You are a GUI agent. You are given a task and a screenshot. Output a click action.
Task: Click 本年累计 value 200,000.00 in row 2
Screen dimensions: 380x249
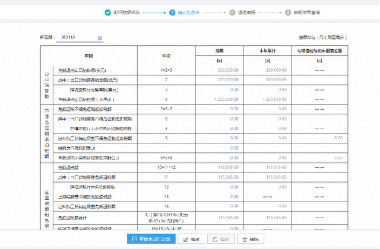(x=276, y=79)
